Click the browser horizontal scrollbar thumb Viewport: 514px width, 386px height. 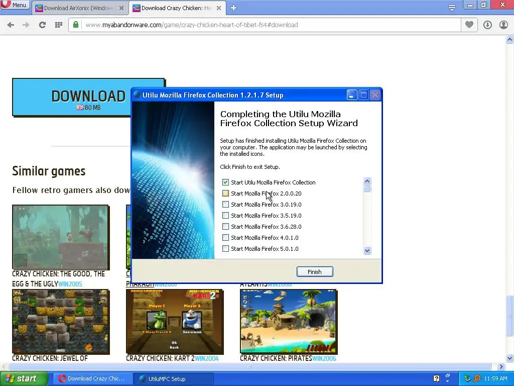click(x=250, y=366)
